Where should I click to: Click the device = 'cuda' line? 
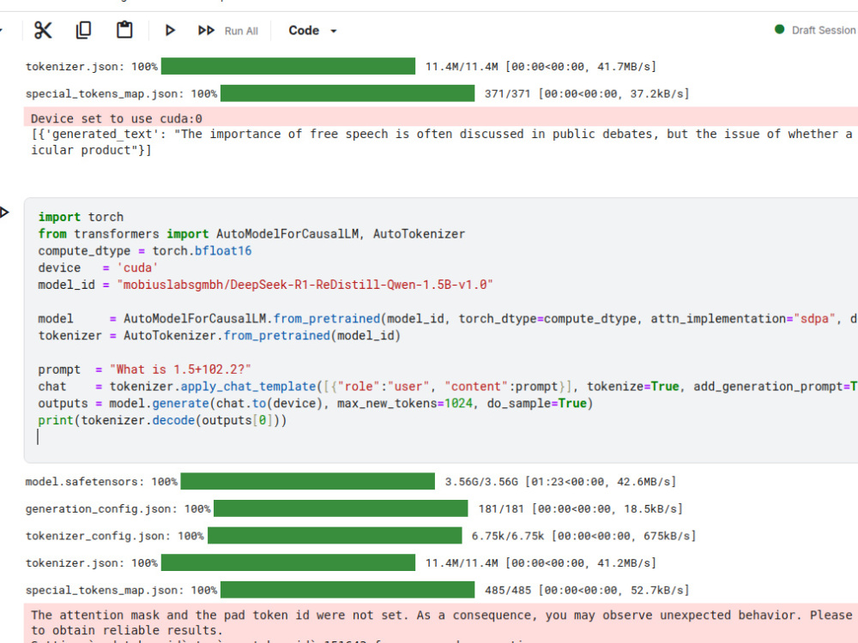click(98, 267)
